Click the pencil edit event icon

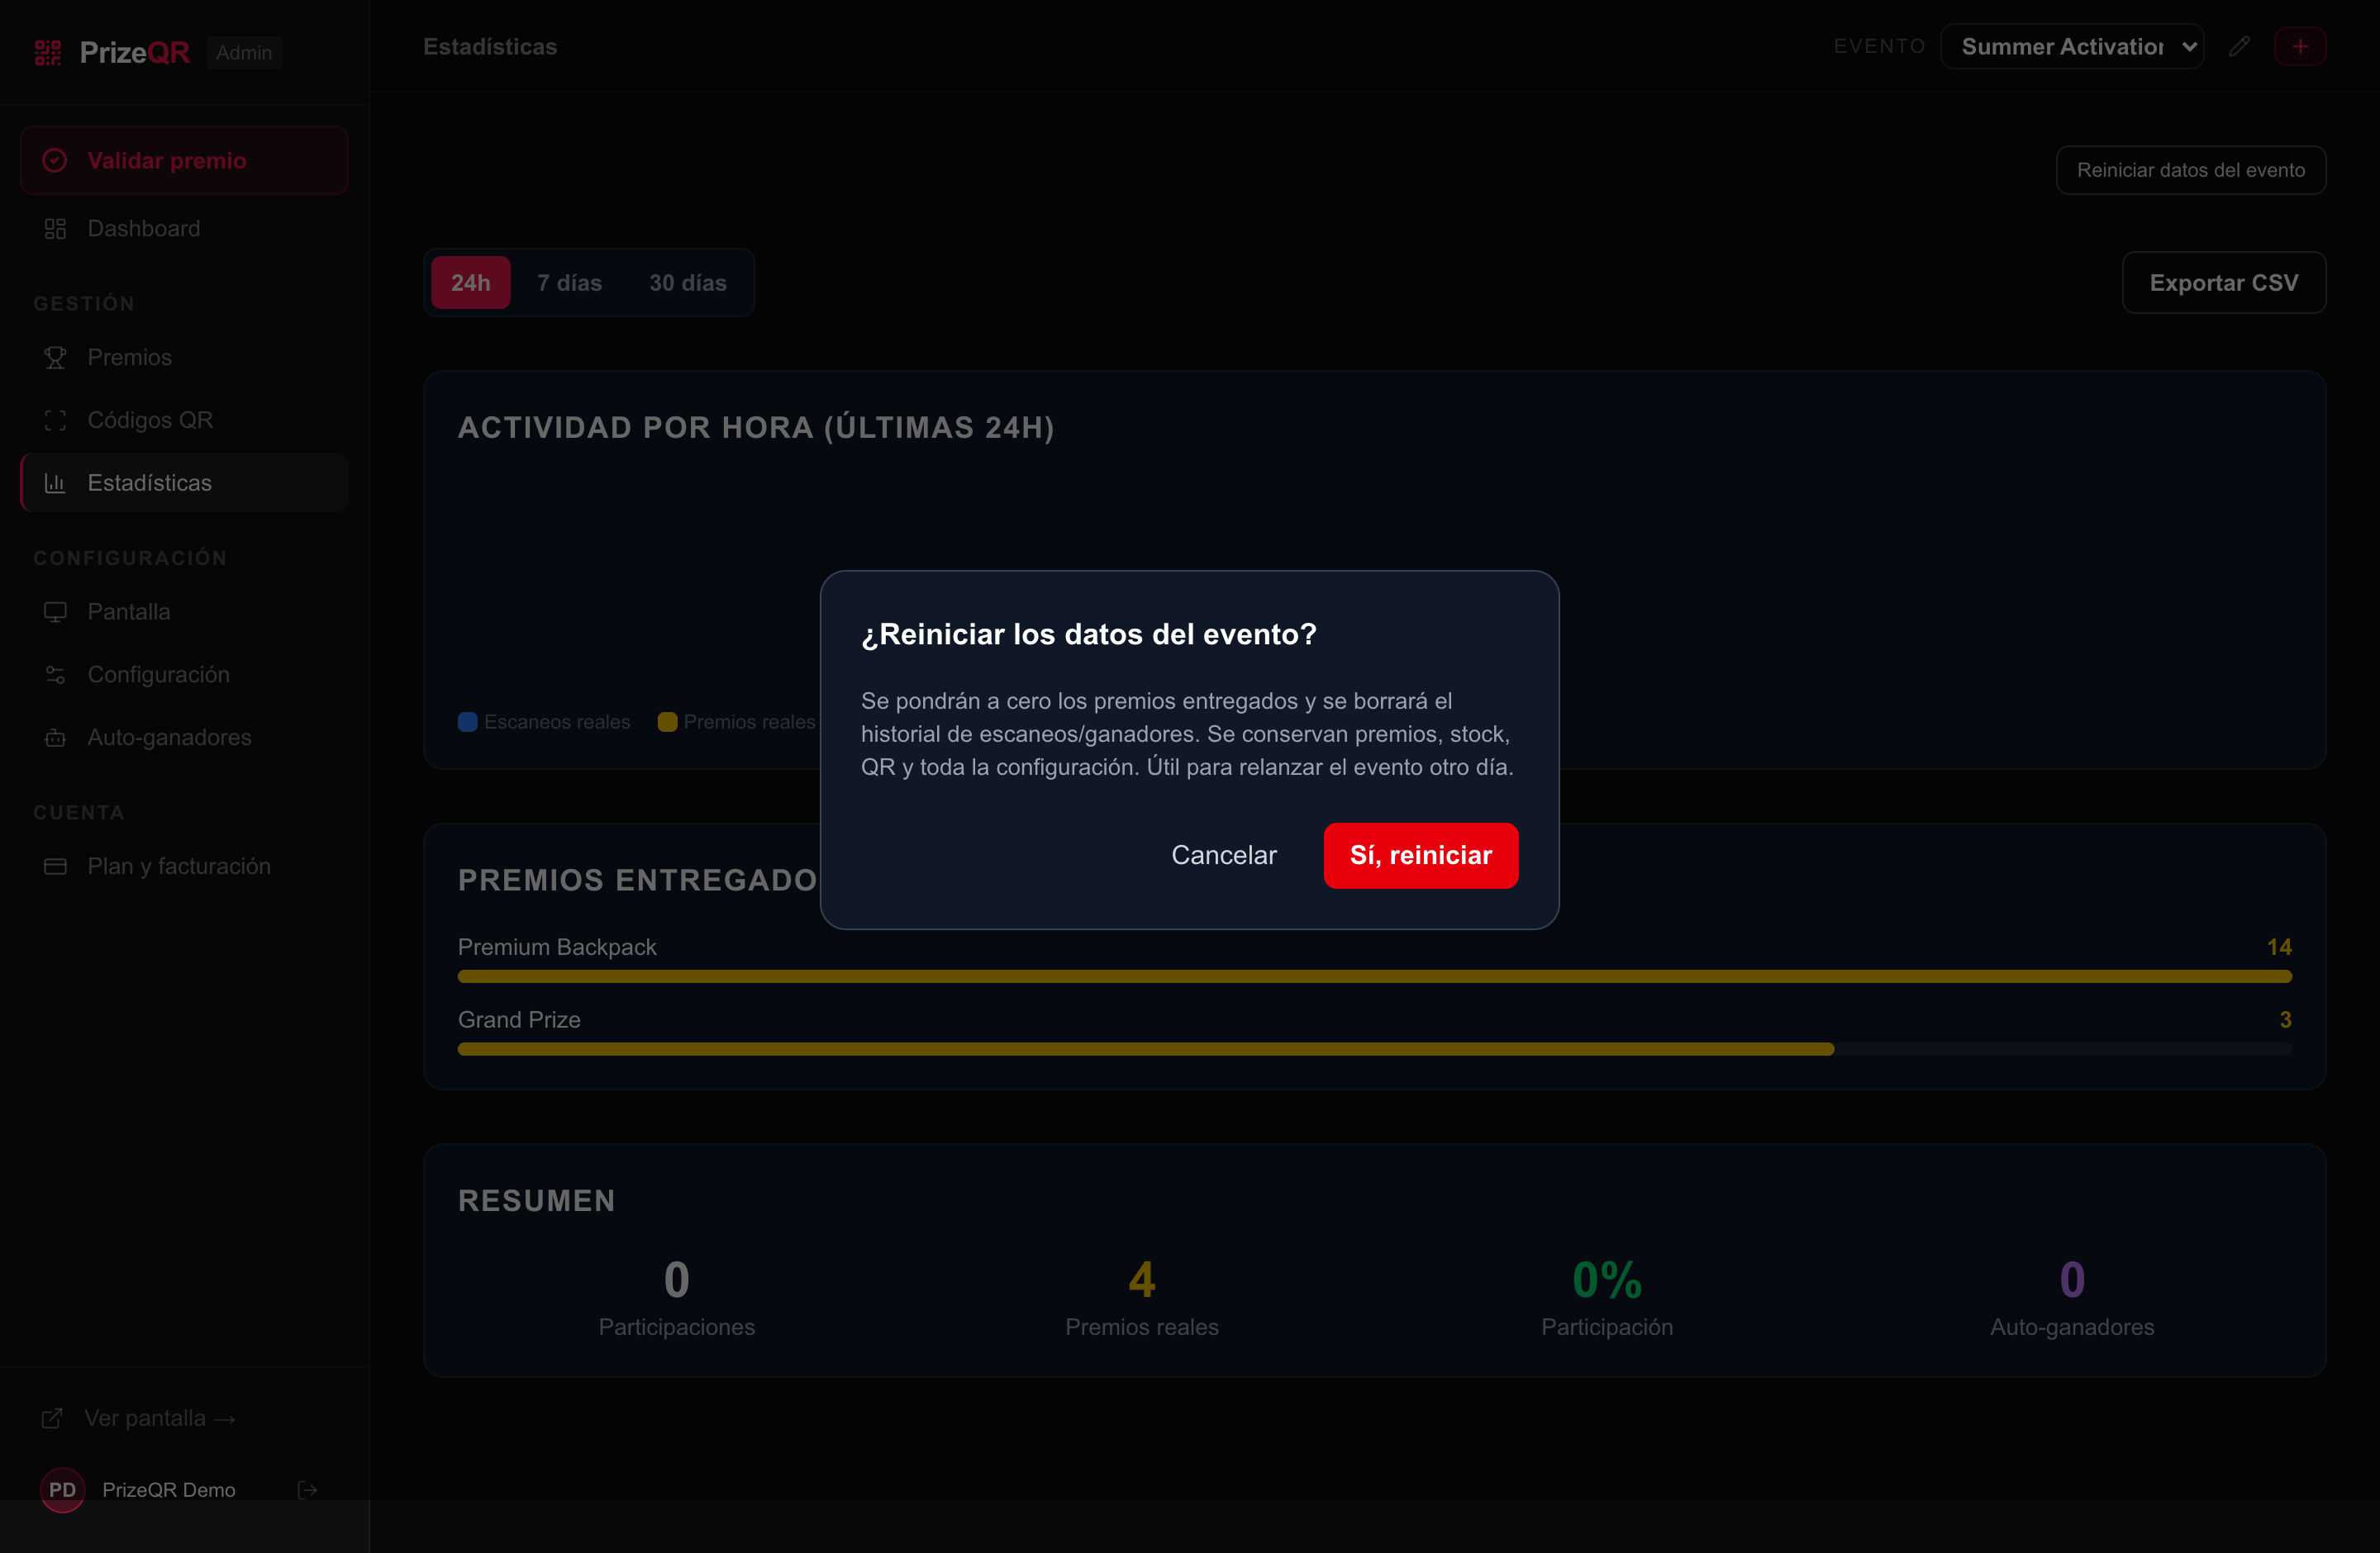[x=2240, y=46]
